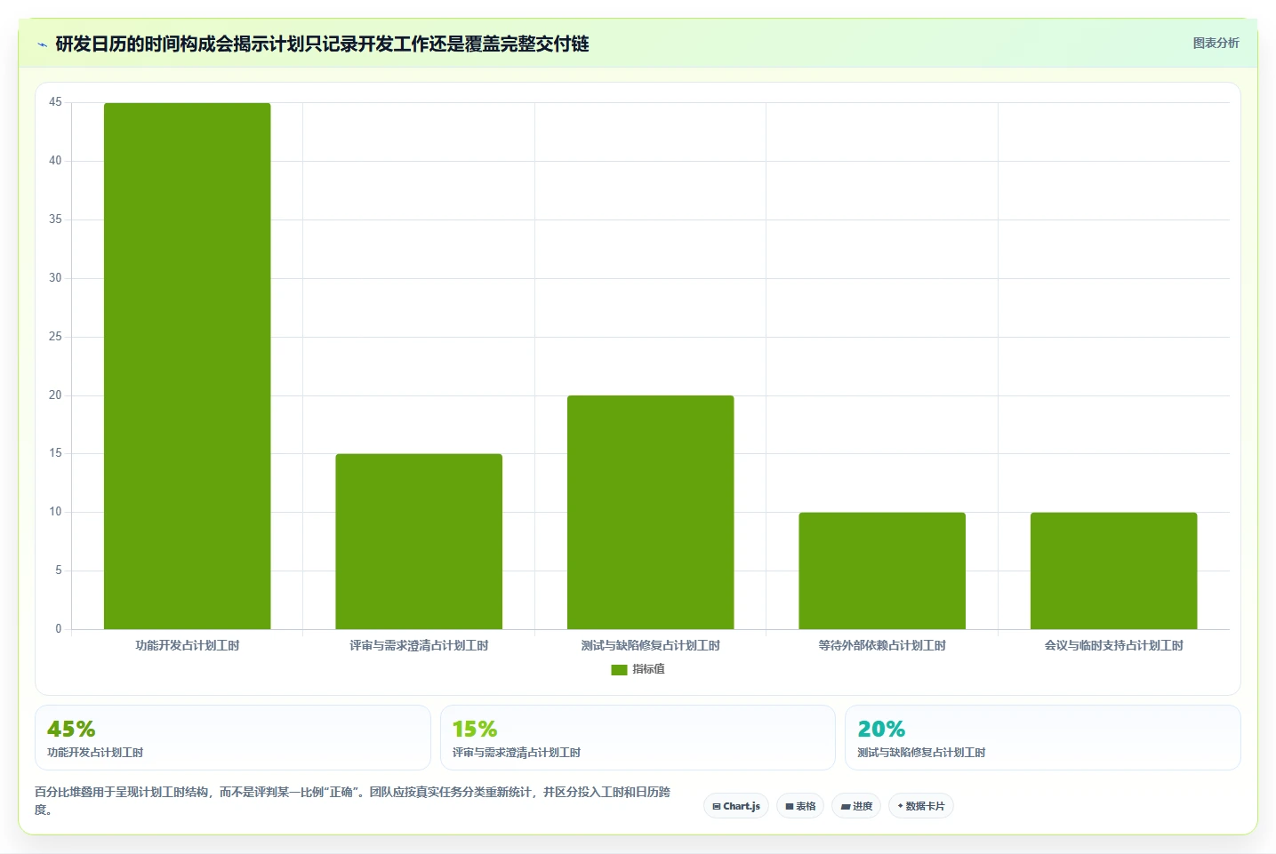Toggle the 指标值 legend color swatch
1276x854 pixels.
click(x=619, y=669)
